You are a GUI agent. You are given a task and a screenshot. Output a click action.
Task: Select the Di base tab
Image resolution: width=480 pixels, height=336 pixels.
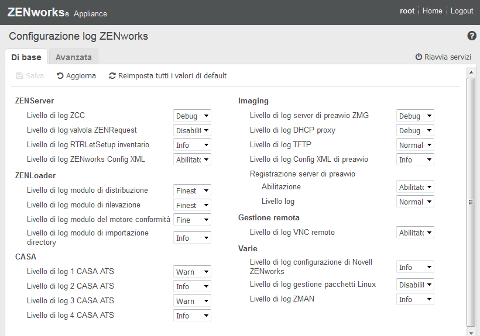[x=26, y=57]
